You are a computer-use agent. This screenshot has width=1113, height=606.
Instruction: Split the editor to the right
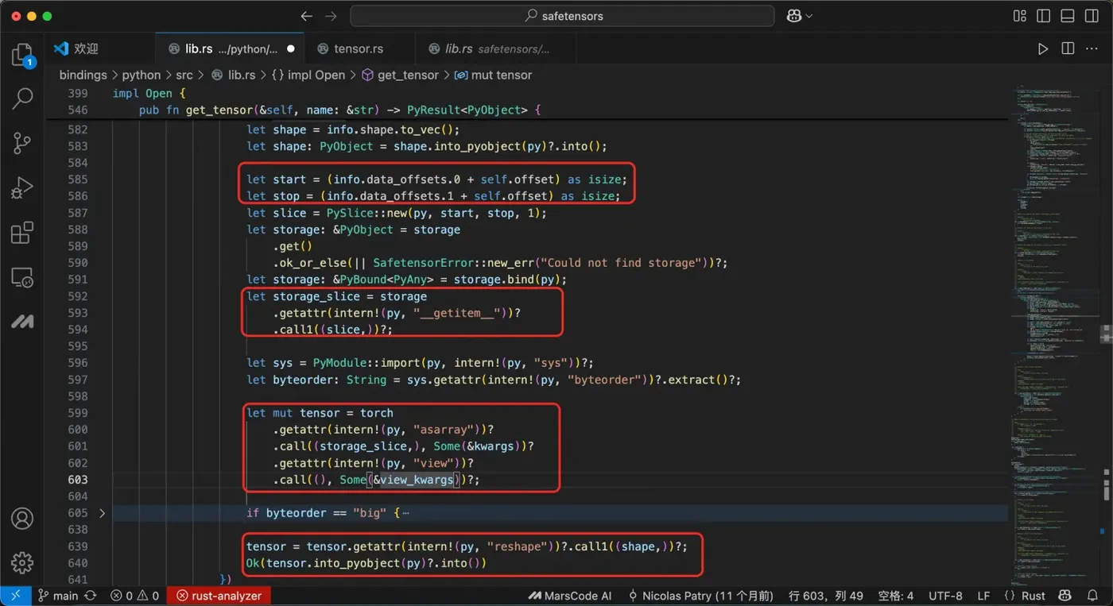pos(1068,49)
